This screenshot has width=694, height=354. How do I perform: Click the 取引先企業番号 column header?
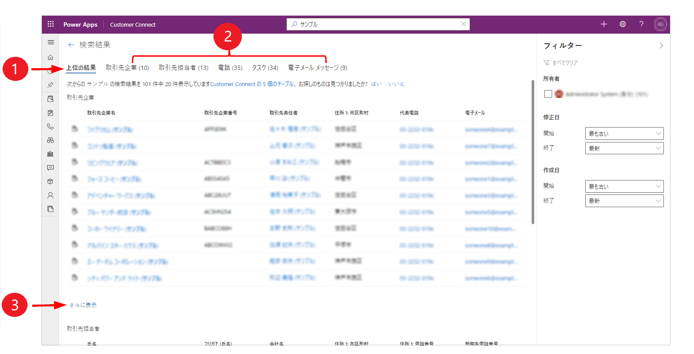(x=221, y=113)
